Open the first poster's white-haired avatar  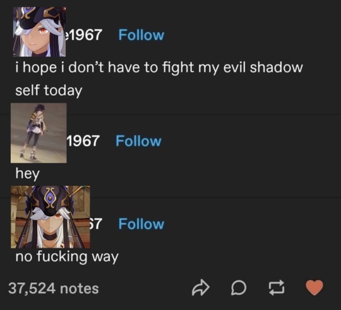tap(39, 32)
